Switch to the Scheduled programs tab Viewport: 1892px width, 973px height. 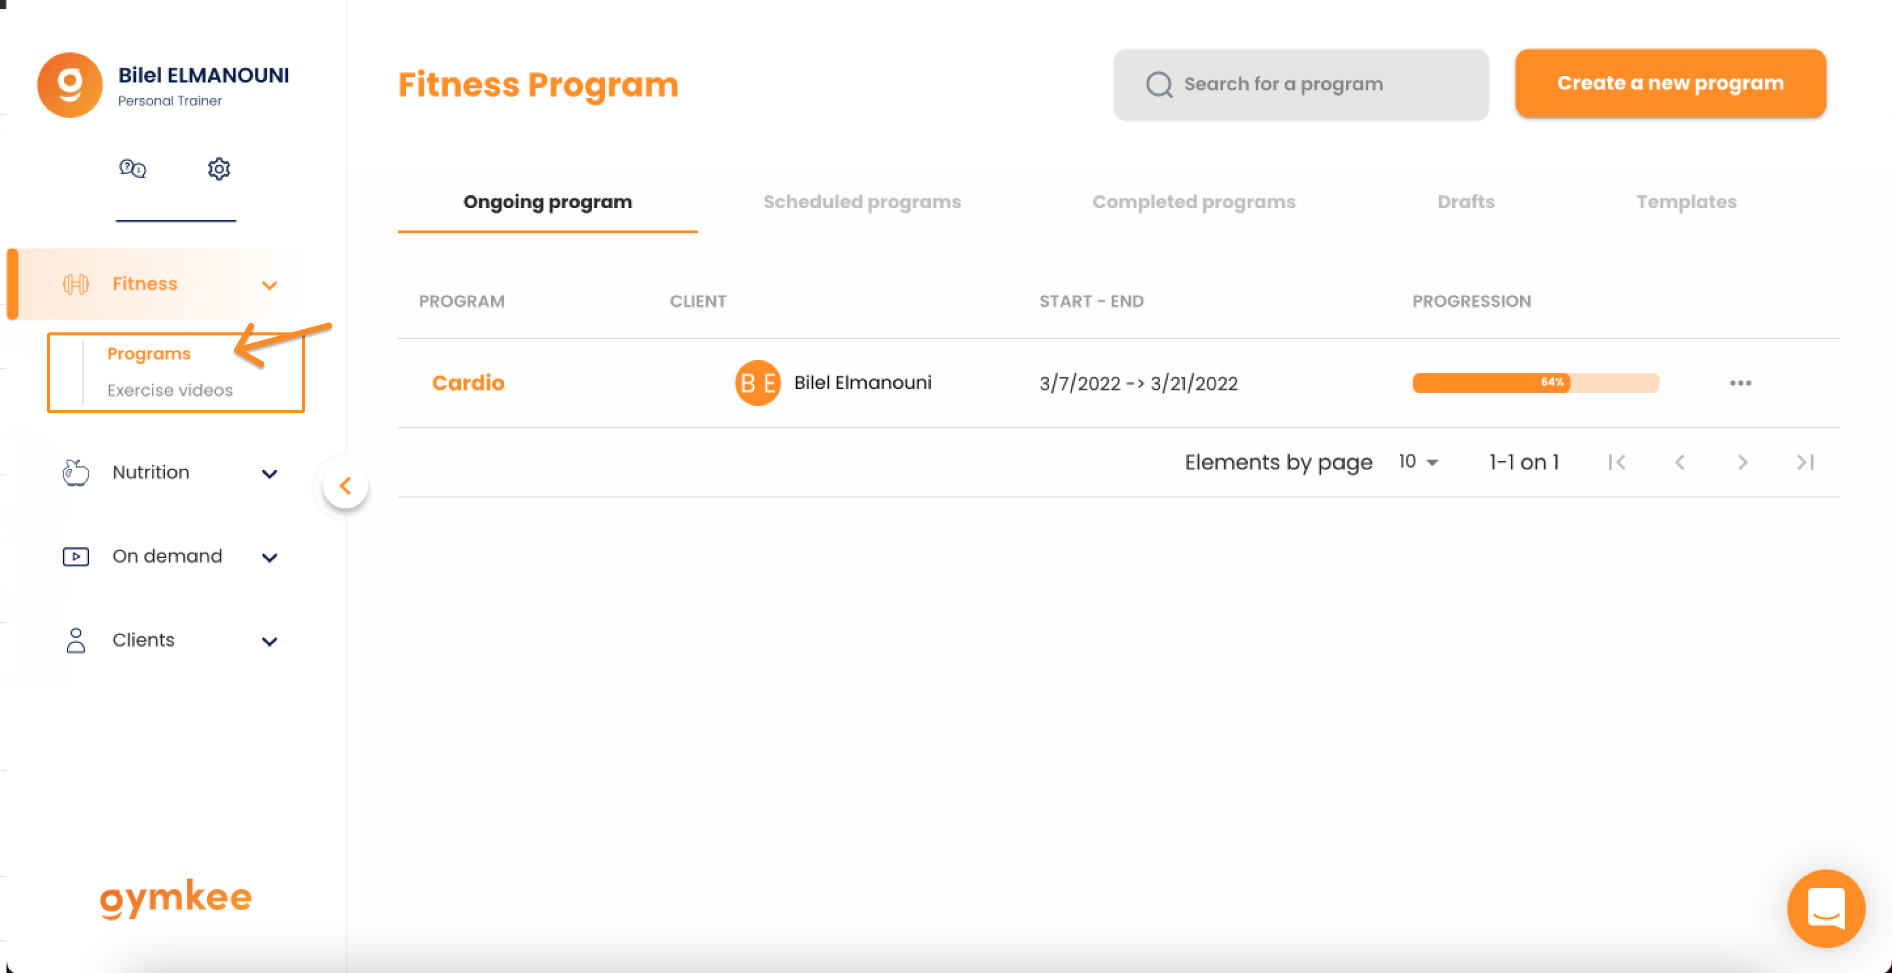862,202
